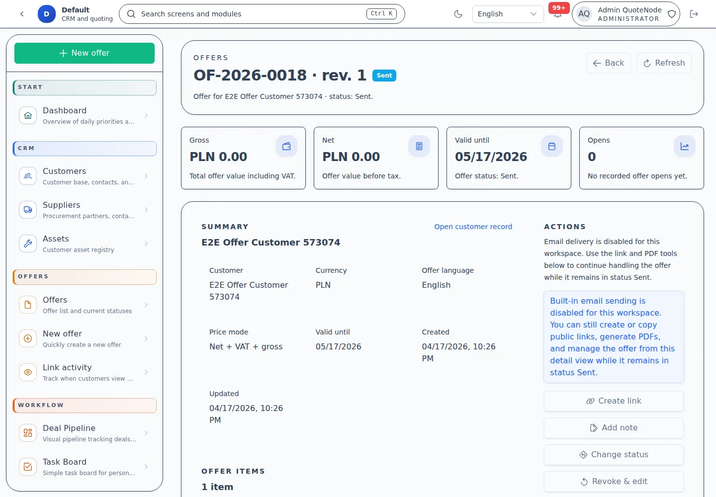Click the START section header
716x497 pixels.
click(85, 87)
